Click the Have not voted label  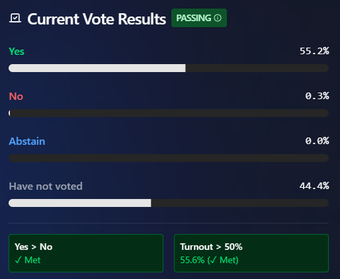point(46,186)
